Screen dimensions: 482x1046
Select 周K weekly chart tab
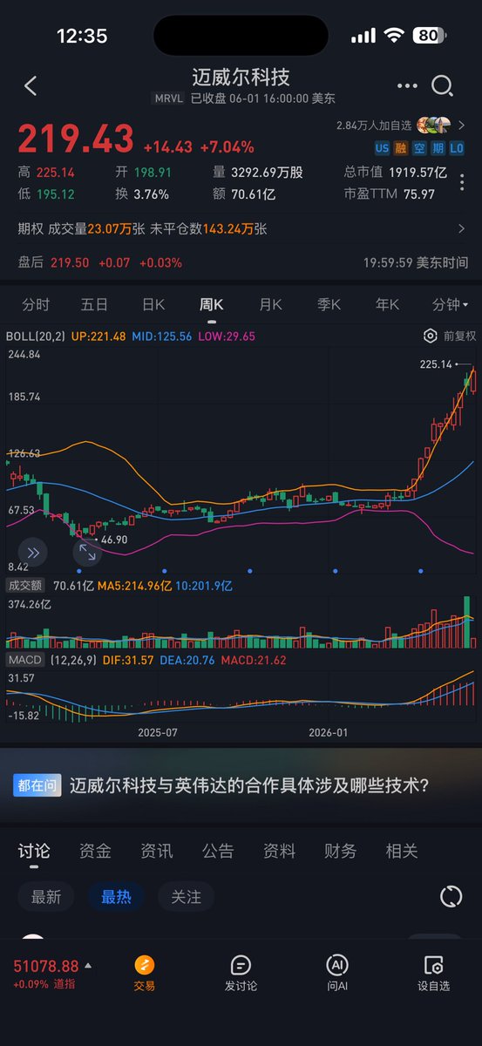coord(212,304)
